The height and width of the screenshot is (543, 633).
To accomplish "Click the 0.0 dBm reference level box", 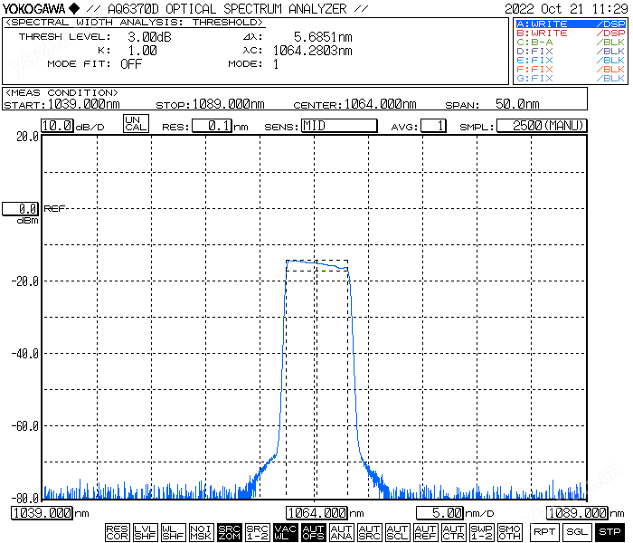I will pyautogui.click(x=20, y=208).
